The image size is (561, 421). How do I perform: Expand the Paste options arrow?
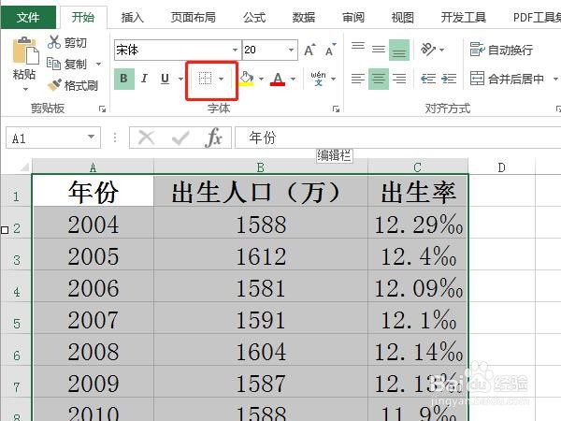coord(25,89)
